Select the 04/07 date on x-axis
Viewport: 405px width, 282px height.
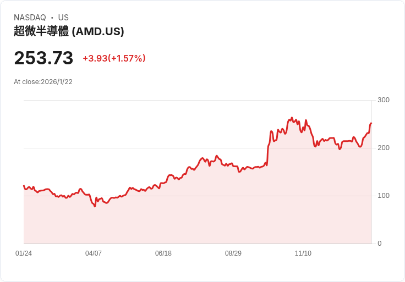(94, 253)
